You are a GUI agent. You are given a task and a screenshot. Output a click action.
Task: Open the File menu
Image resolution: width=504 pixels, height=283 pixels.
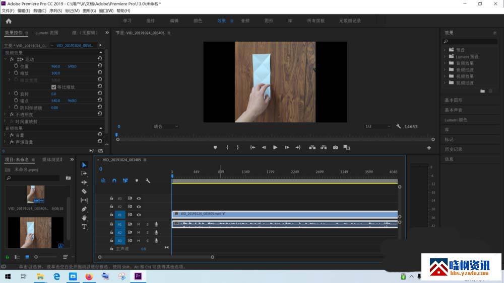click(x=8, y=11)
